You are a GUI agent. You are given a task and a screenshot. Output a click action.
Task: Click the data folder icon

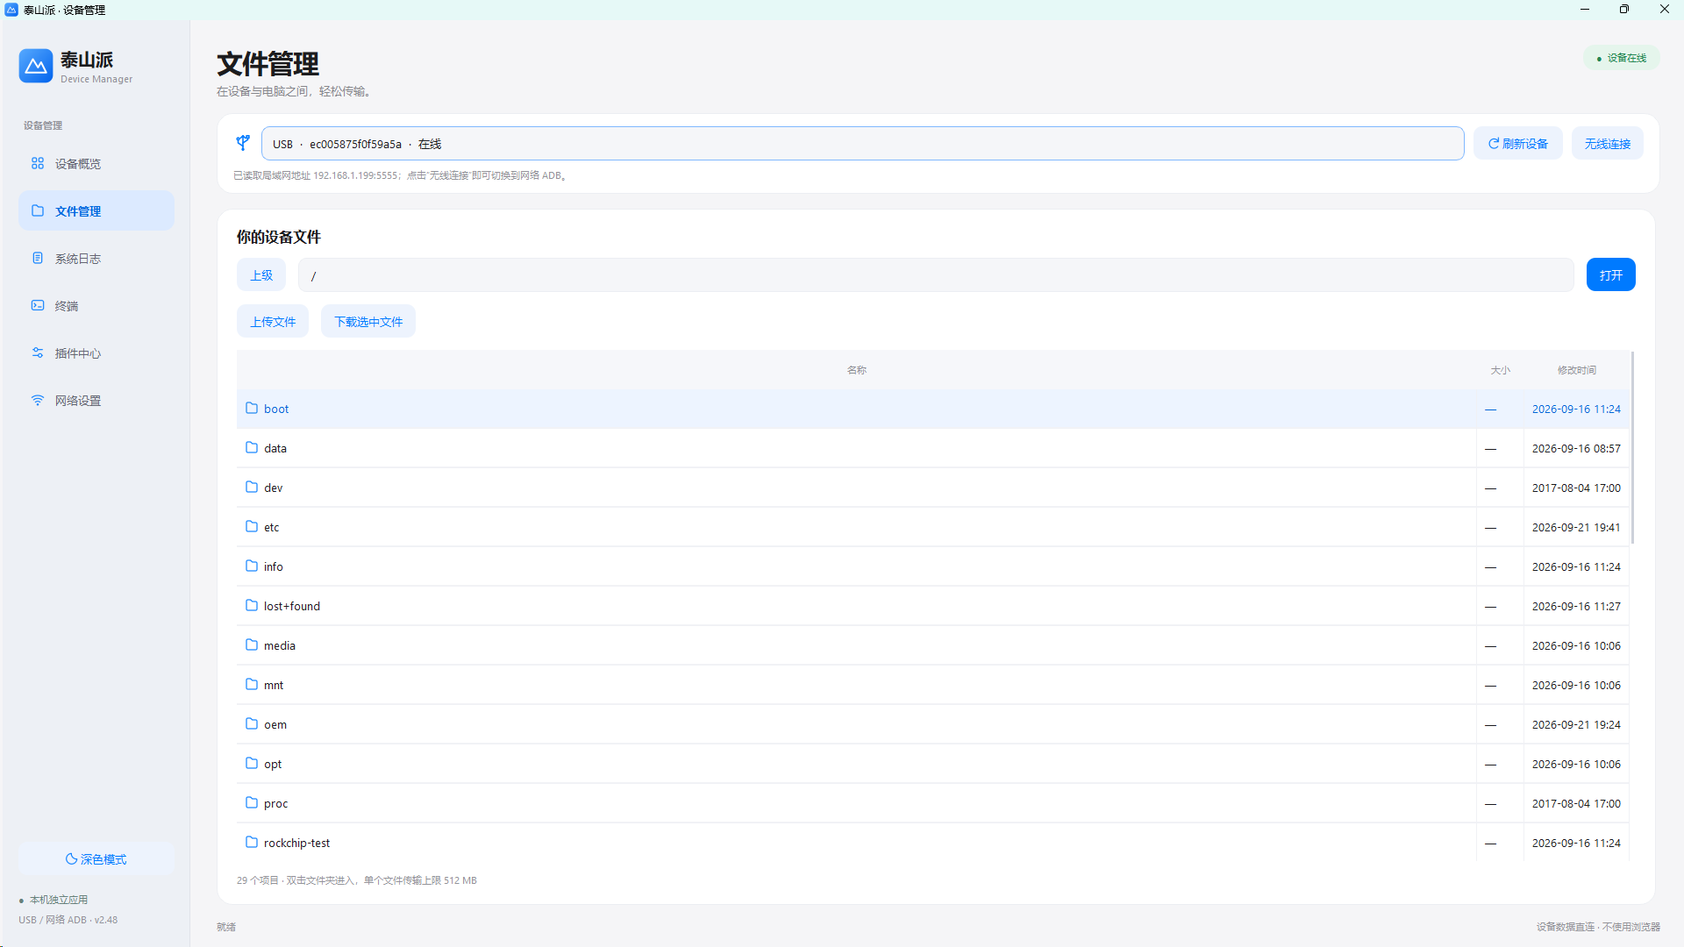252,447
